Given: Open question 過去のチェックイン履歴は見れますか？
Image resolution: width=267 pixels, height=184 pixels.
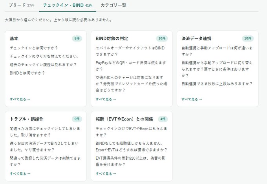Looking at the screenshot, I should coord(43,65).
